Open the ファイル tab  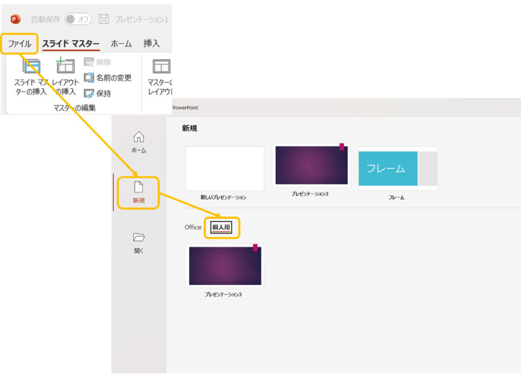point(19,44)
